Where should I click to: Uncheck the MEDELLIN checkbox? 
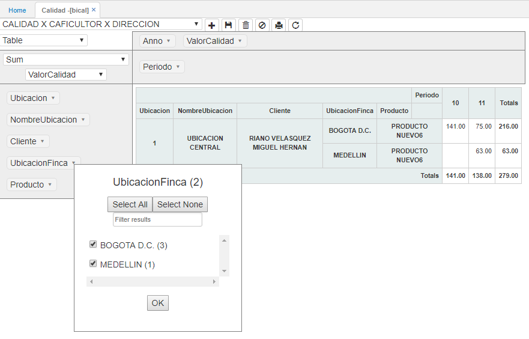93,263
